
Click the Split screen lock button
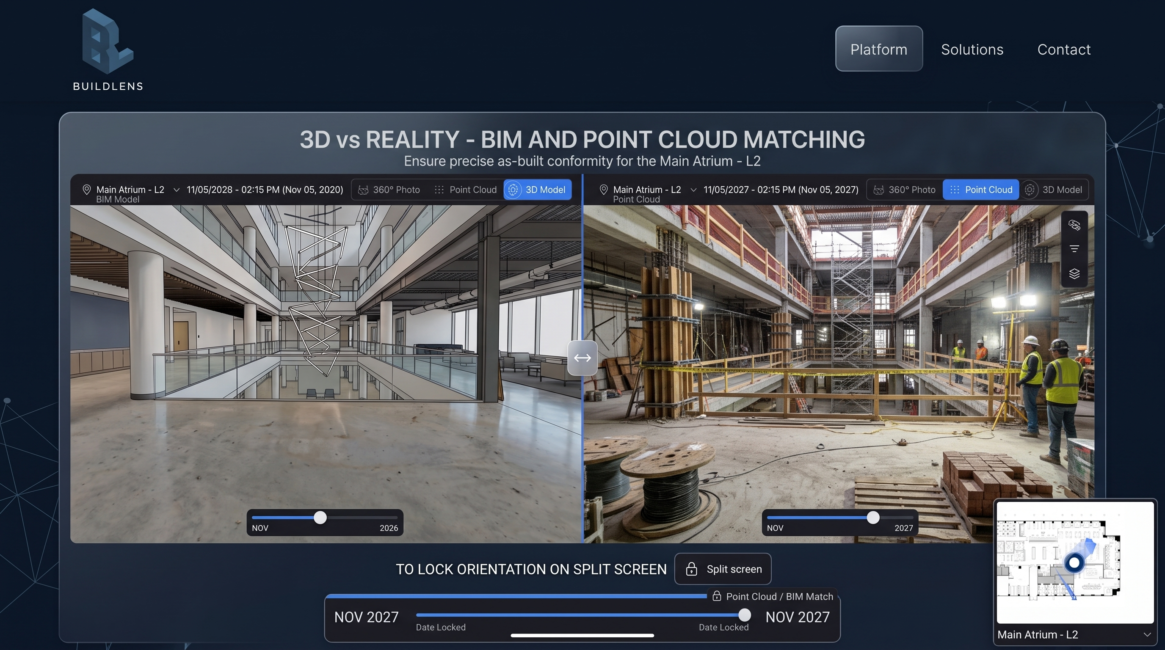[723, 569]
